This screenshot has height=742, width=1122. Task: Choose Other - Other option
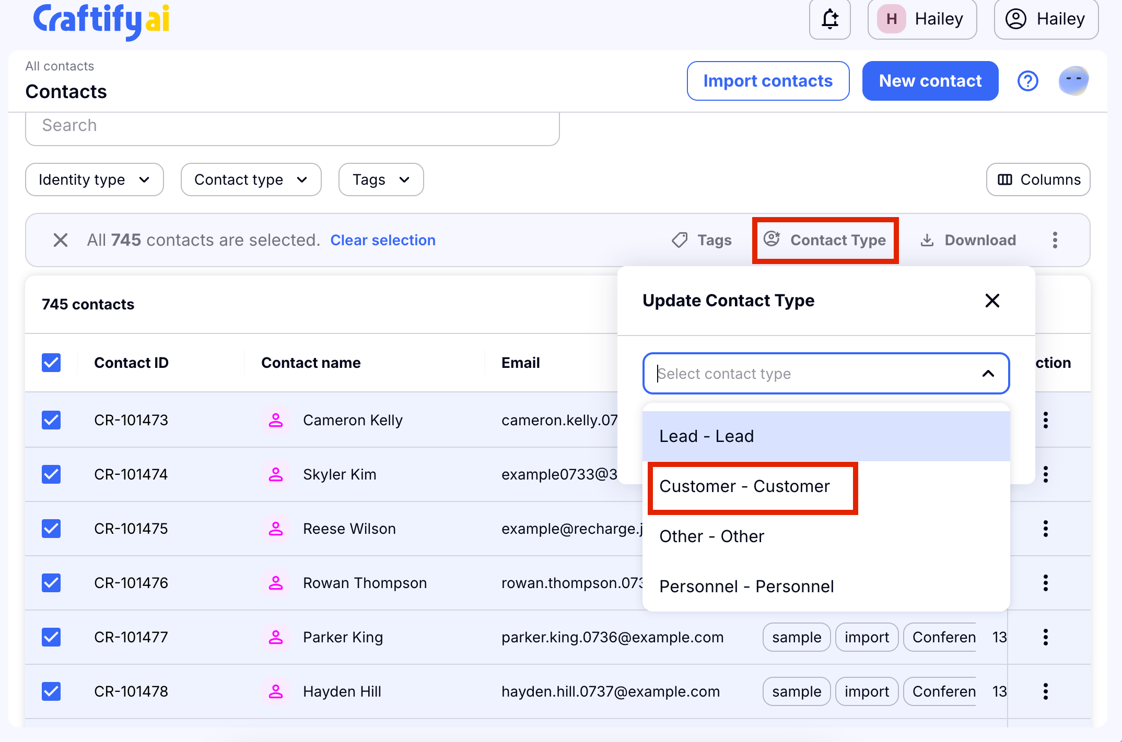pos(826,536)
